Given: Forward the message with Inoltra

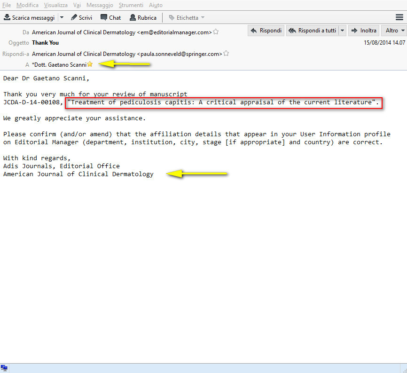Looking at the screenshot, I should pos(364,31).
